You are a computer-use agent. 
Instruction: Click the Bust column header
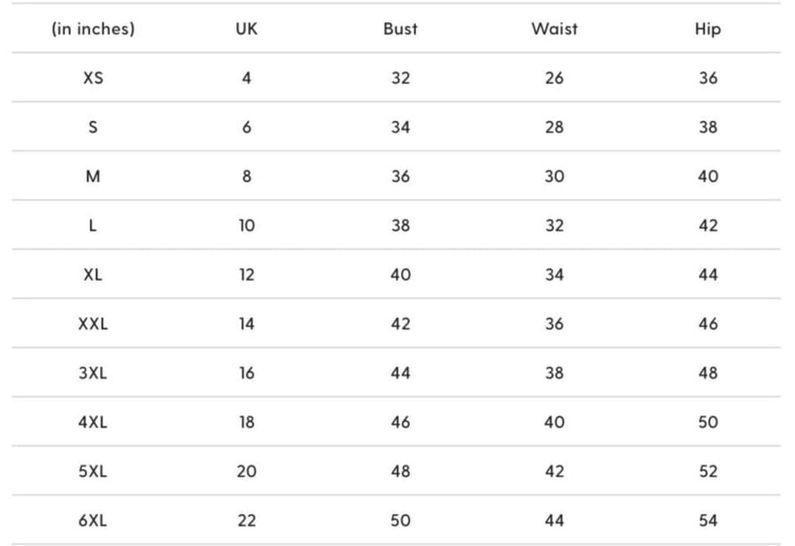click(x=400, y=29)
